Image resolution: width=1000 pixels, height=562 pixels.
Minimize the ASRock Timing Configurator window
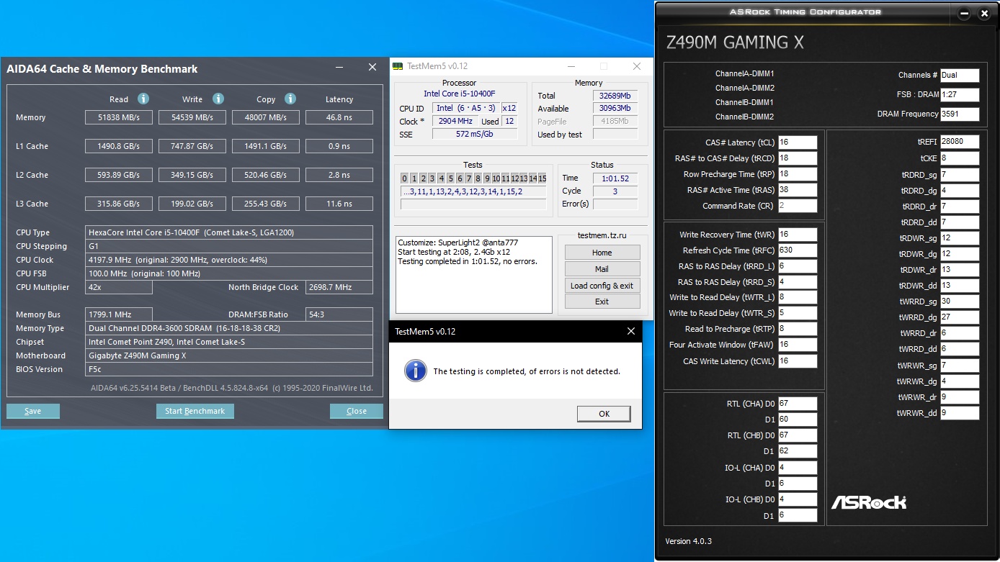(965, 13)
